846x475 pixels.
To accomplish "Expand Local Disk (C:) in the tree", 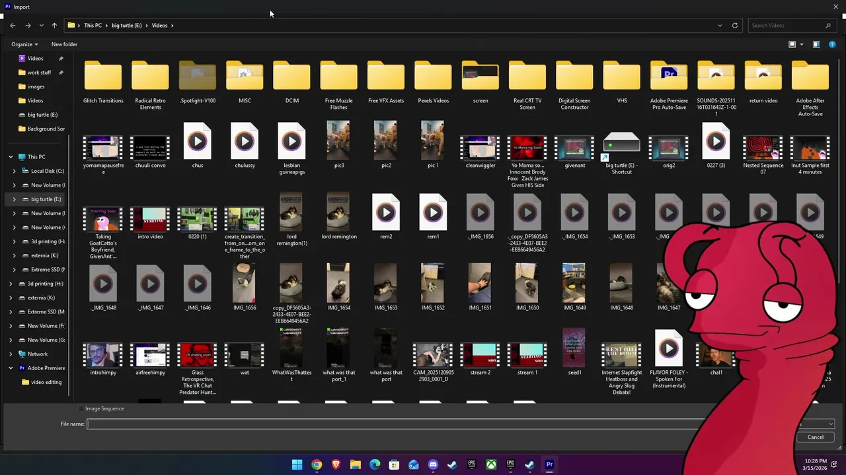I will click(15, 171).
